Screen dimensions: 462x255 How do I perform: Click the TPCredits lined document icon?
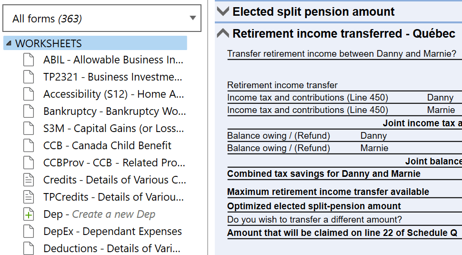click(x=29, y=197)
